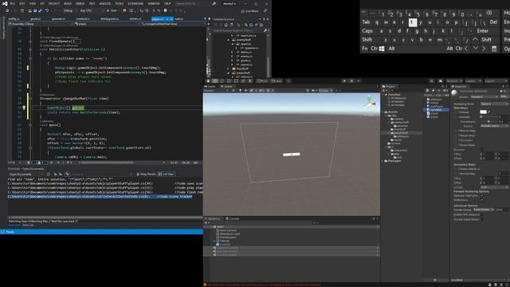Click the Save All icon in Visual Studio toolbar
Image resolution: width=510 pixels, height=287 pixels.
tap(40, 10)
